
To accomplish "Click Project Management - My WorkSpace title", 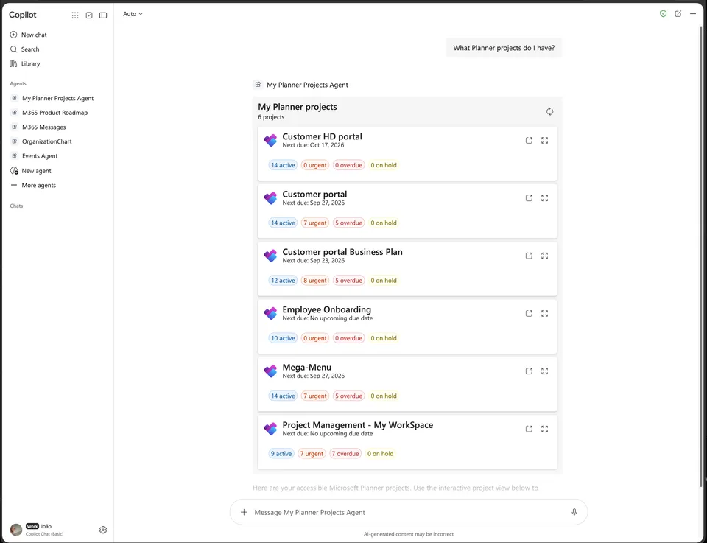I will click(358, 425).
